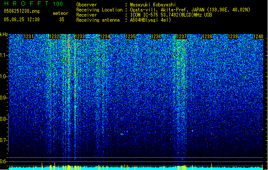Select the file name 0506251230.png
The width and height of the screenshot is (268, 170).
point(22,11)
